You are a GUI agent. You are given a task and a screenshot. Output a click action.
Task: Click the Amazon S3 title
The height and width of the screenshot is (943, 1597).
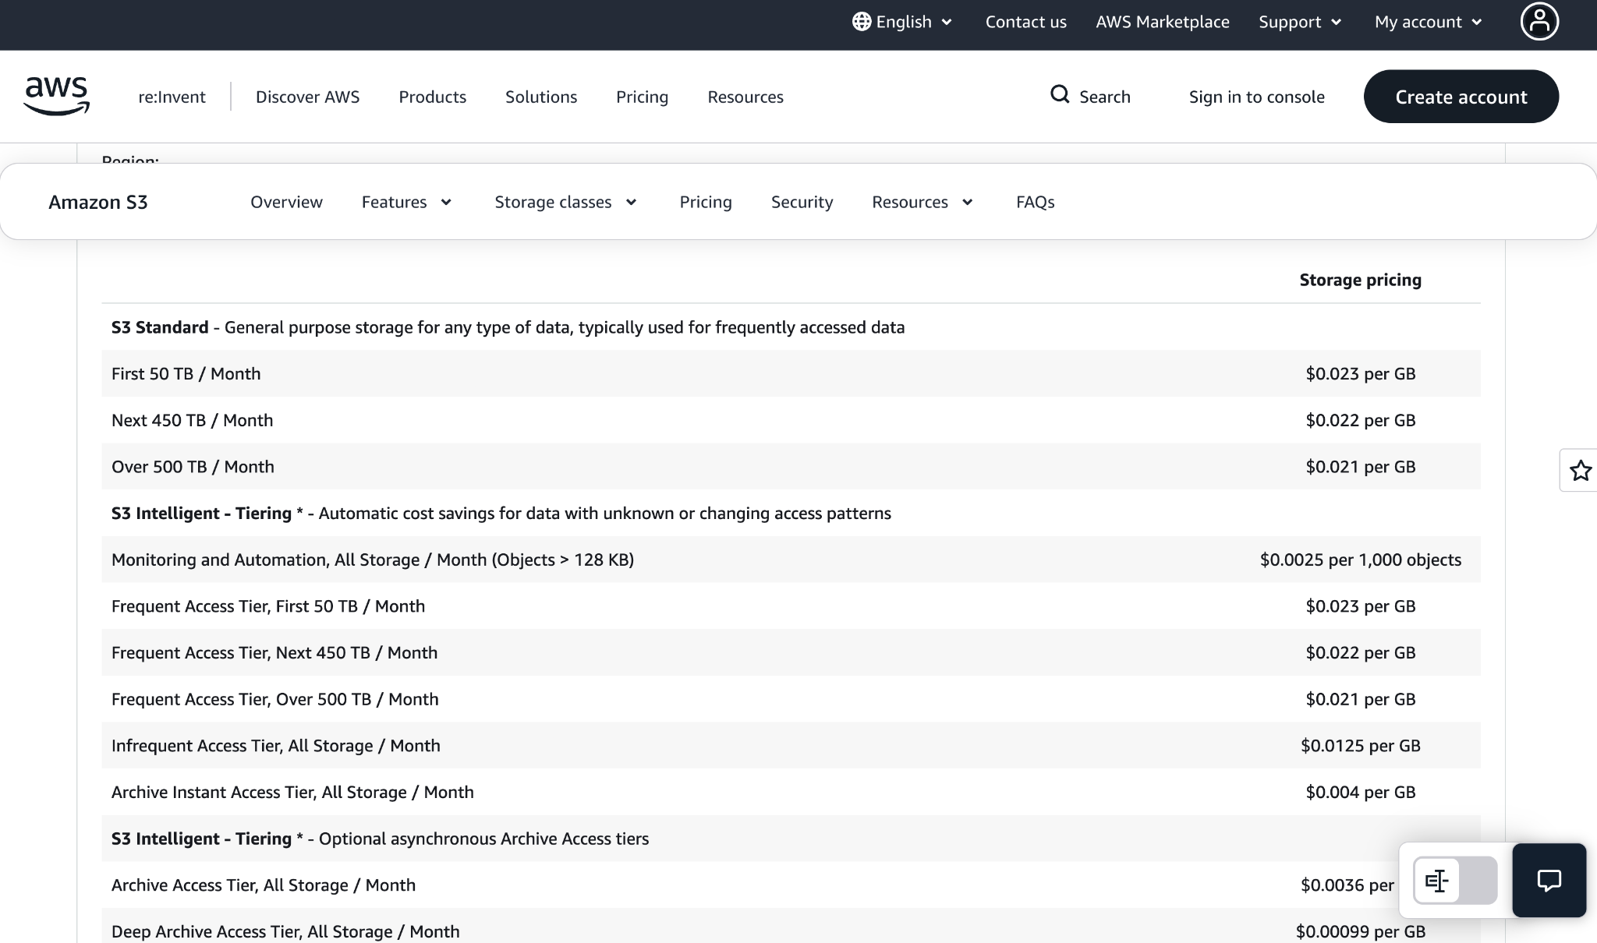tap(98, 202)
